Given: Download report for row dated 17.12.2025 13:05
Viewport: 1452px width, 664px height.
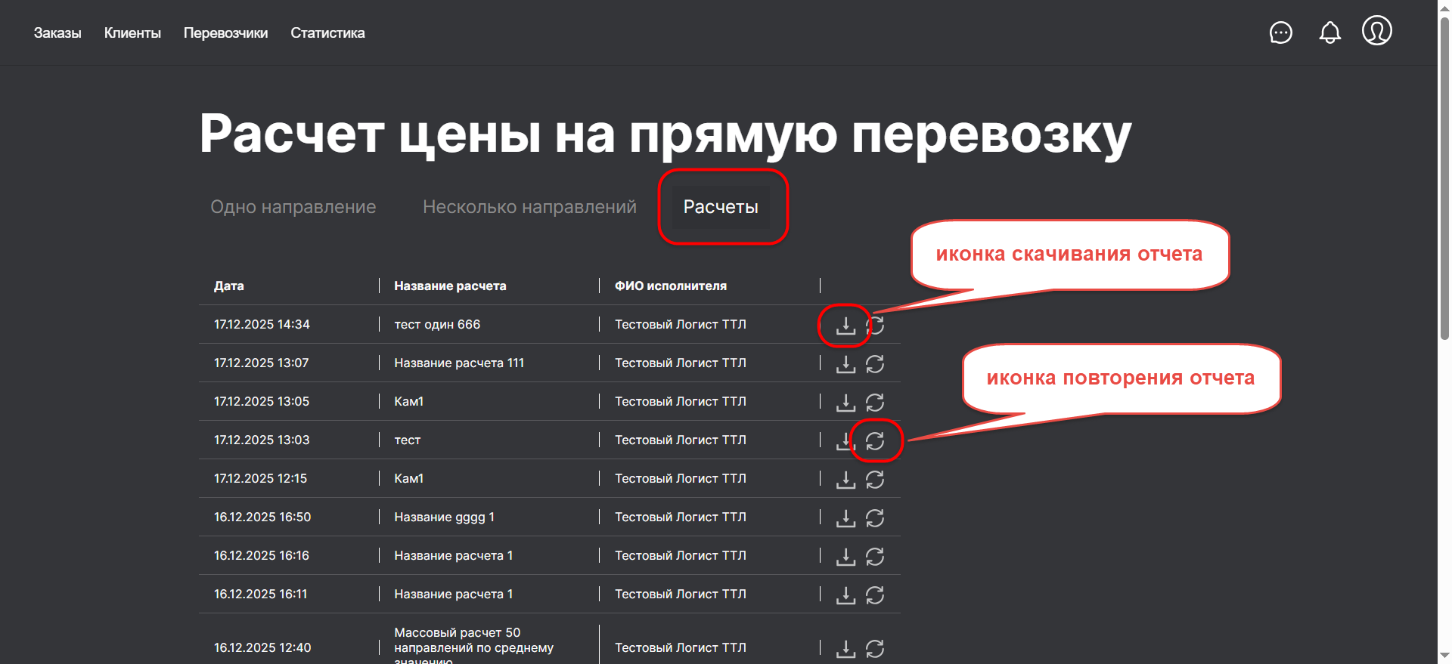Looking at the screenshot, I should 845,403.
